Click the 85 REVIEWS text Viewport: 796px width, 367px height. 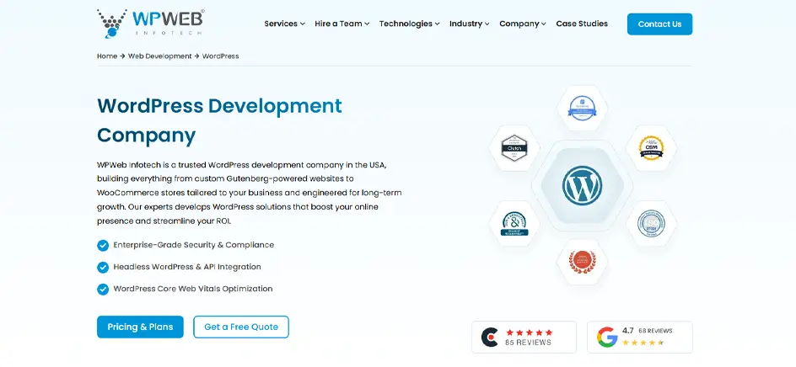click(528, 343)
